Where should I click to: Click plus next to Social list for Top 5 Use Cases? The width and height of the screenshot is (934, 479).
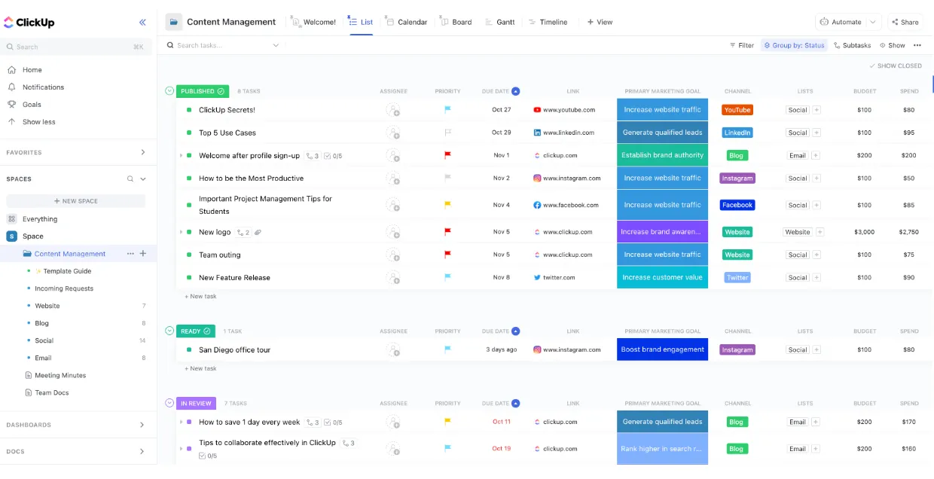tap(816, 133)
